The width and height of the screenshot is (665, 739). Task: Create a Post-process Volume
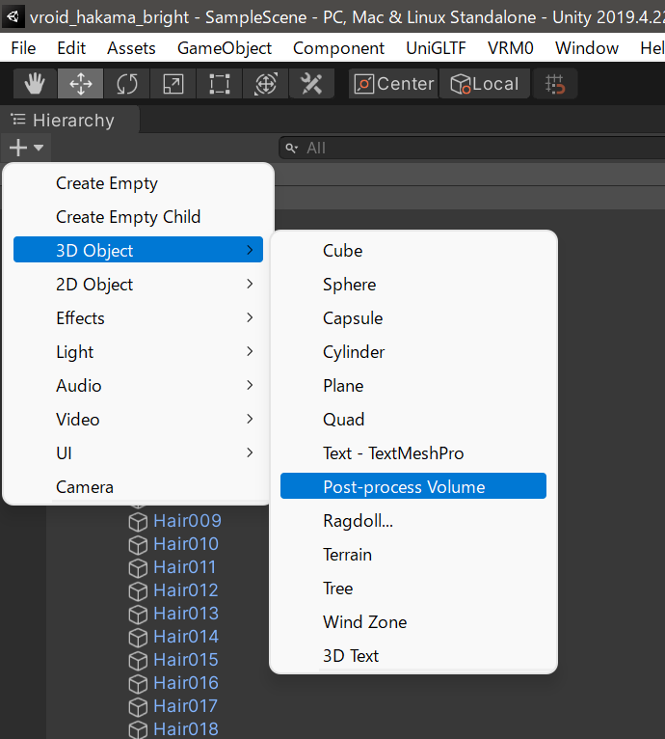[413, 486]
